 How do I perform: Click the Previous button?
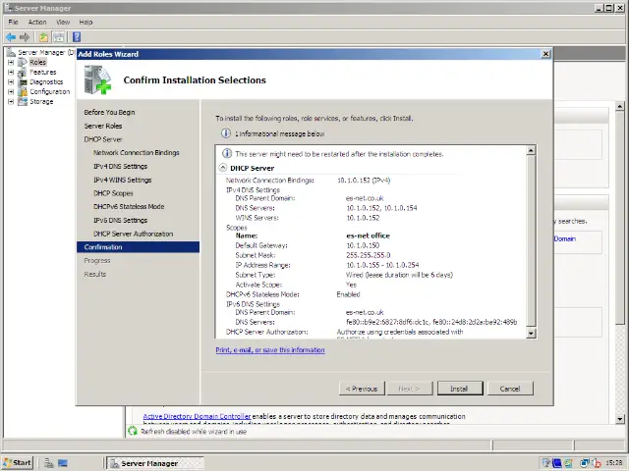pos(362,389)
